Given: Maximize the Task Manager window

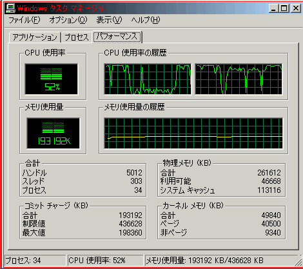Looking at the screenshot, I should pos(284,8).
